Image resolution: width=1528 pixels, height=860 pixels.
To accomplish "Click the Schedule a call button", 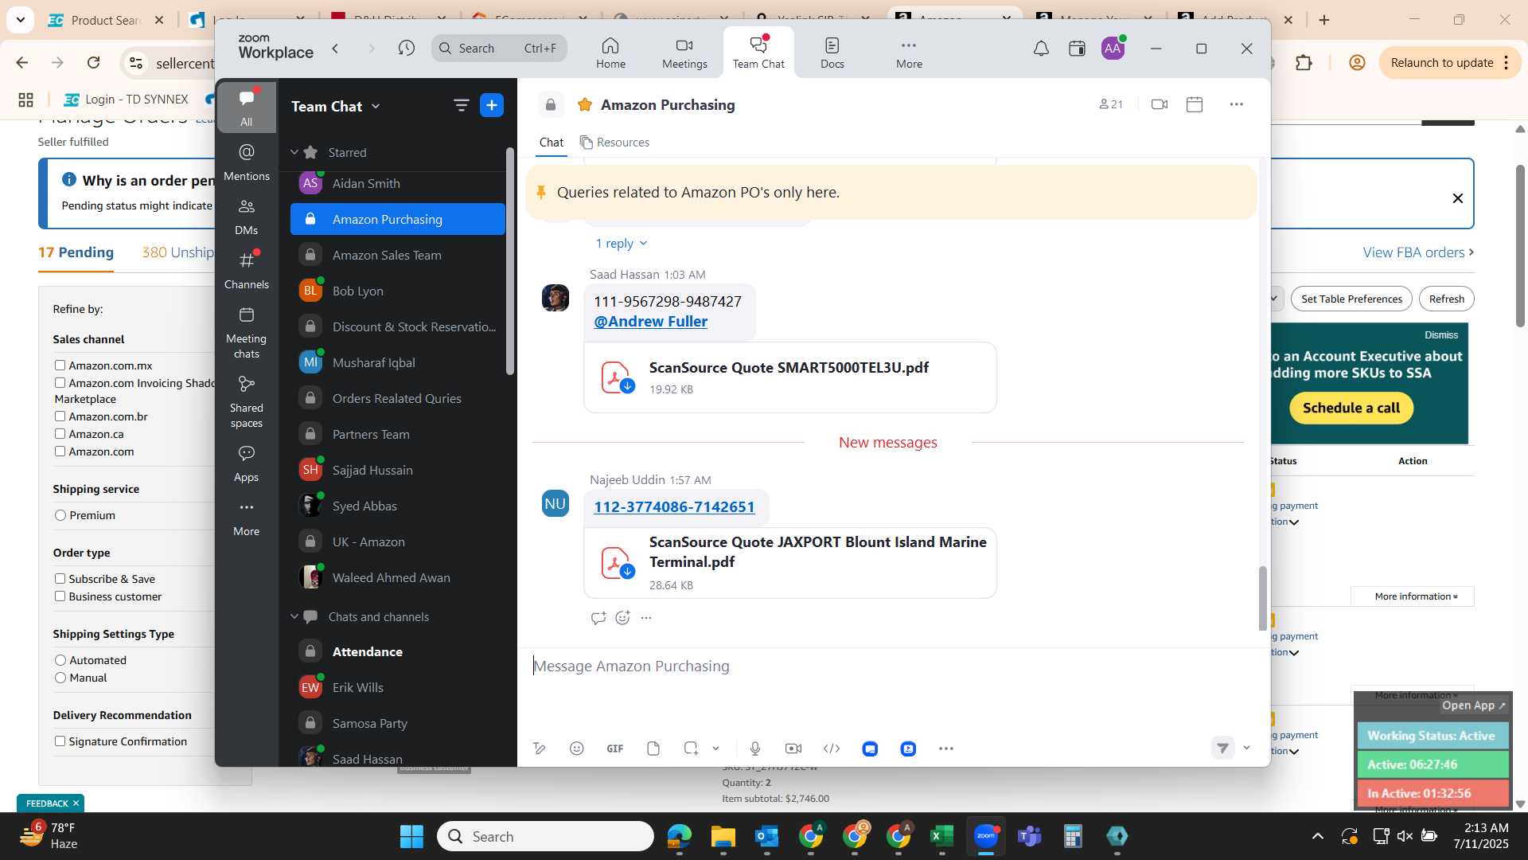I will tap(1351, 408).
